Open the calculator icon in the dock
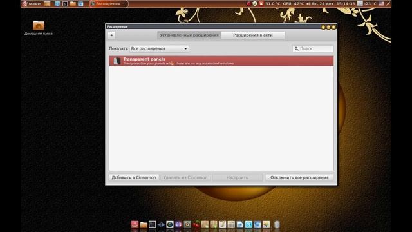Image resolution: width=412 pixels, height=232 pixels. pyautogui.click(x=231, y=224)
